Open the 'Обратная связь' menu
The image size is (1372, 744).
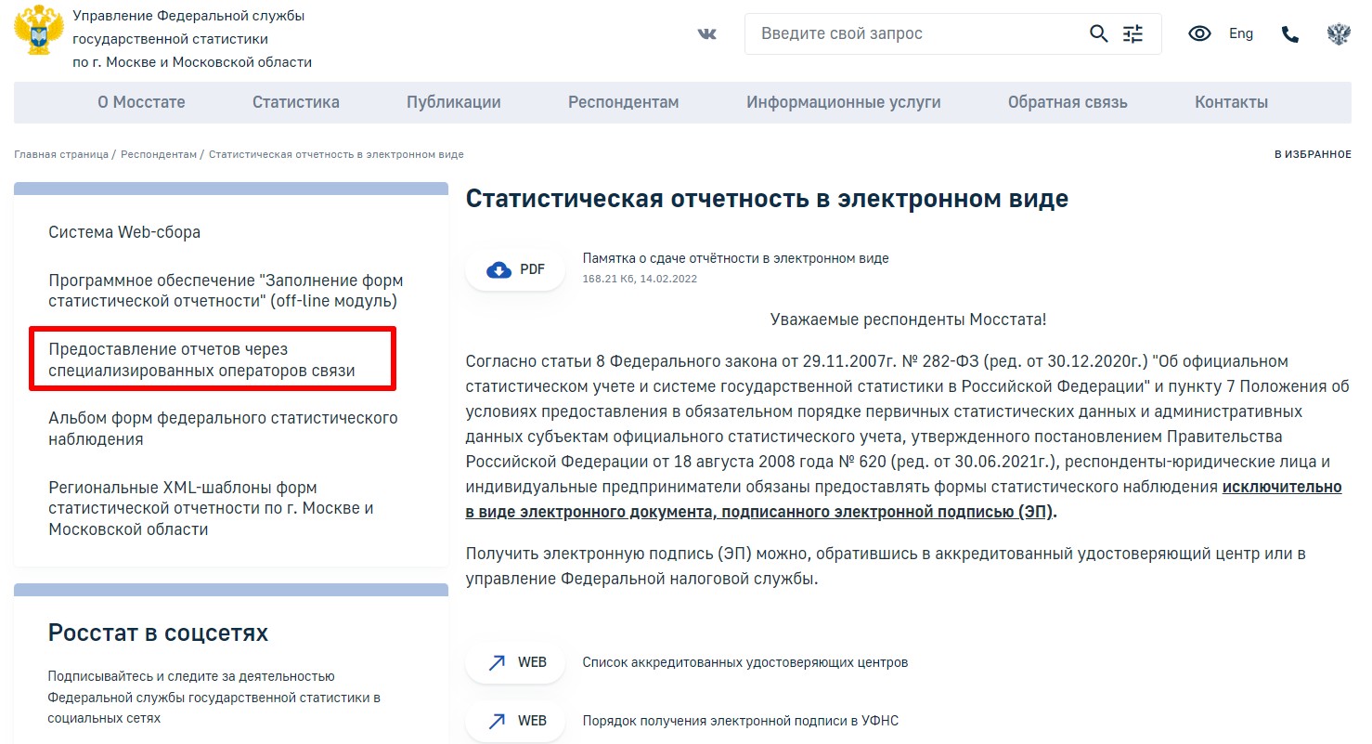[x=1068, y=102]
